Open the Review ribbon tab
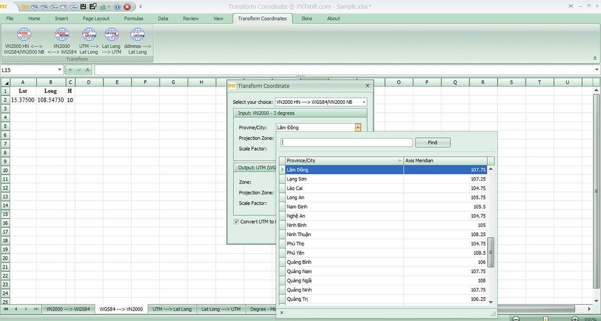This screenshot has width=601, height=321. coord(191,19)
